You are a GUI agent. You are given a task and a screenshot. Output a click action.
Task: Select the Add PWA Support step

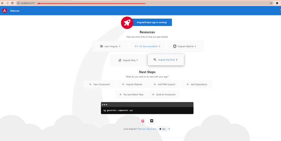164,84
